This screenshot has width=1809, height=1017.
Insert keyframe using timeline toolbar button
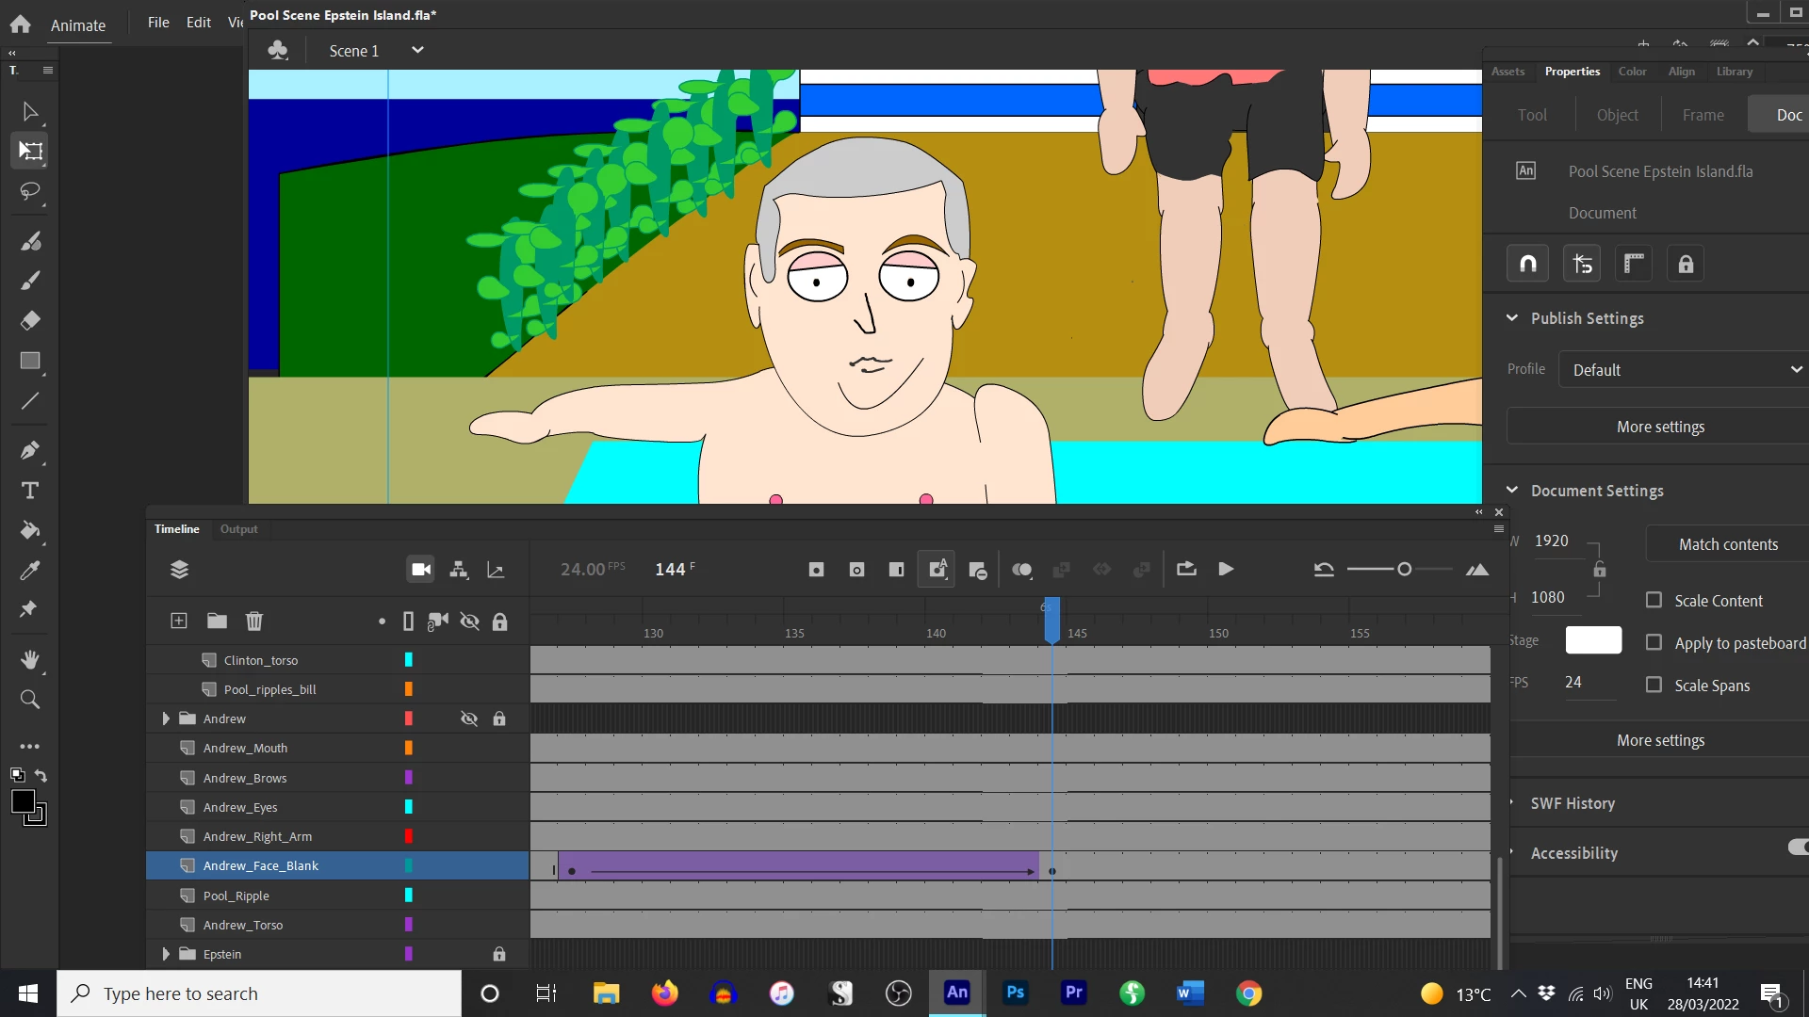tap(816, 570)
